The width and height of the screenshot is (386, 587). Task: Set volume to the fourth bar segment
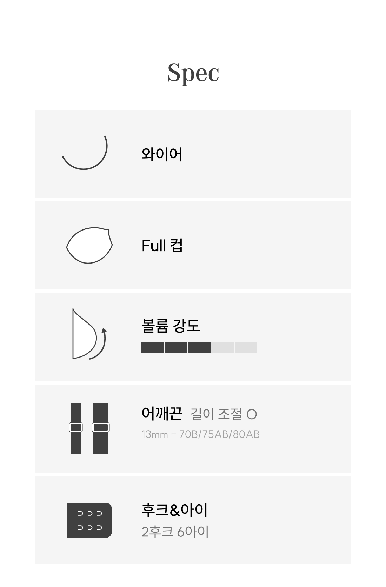(222, 347)
